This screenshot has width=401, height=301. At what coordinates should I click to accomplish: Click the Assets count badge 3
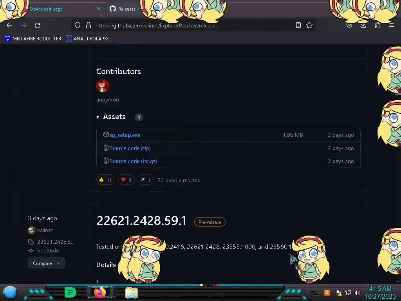click(x=139, y=117)
